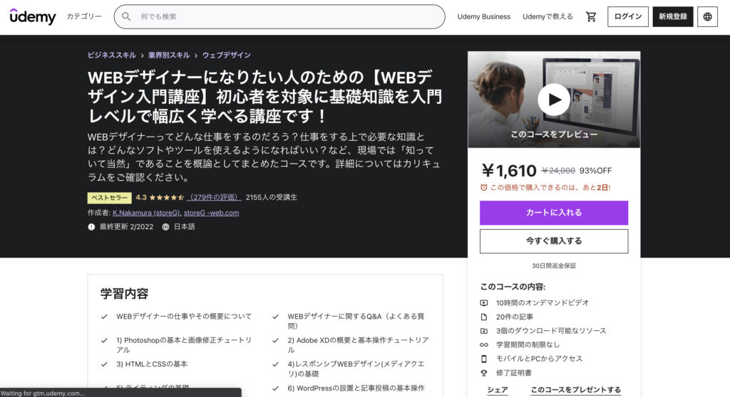The height and width of the screenshot is (397, 730).
Task: Click 30日間返金保証 text
Action: [x=553, y=266]
